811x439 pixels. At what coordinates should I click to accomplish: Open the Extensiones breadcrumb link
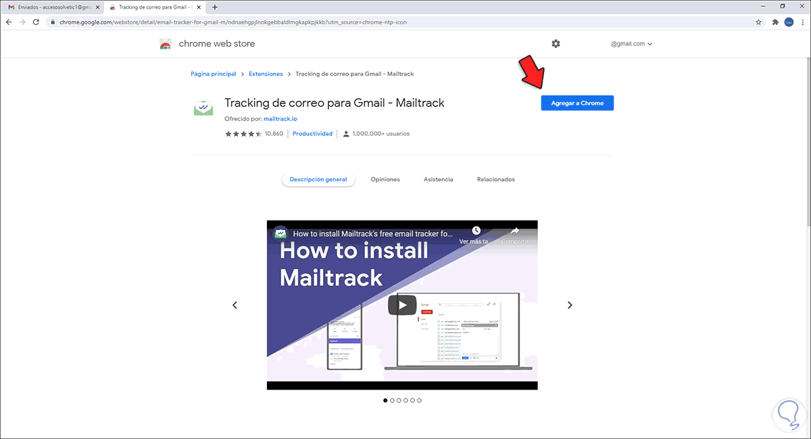(x=266, y=74)
